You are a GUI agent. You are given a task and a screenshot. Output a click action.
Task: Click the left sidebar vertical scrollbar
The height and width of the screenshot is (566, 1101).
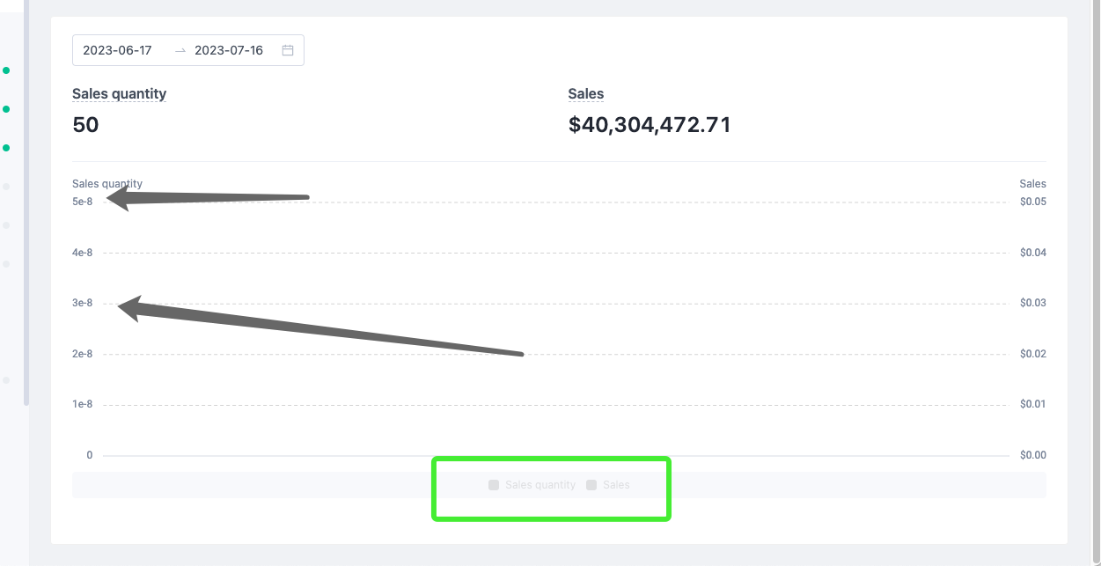tap(26, 202)
